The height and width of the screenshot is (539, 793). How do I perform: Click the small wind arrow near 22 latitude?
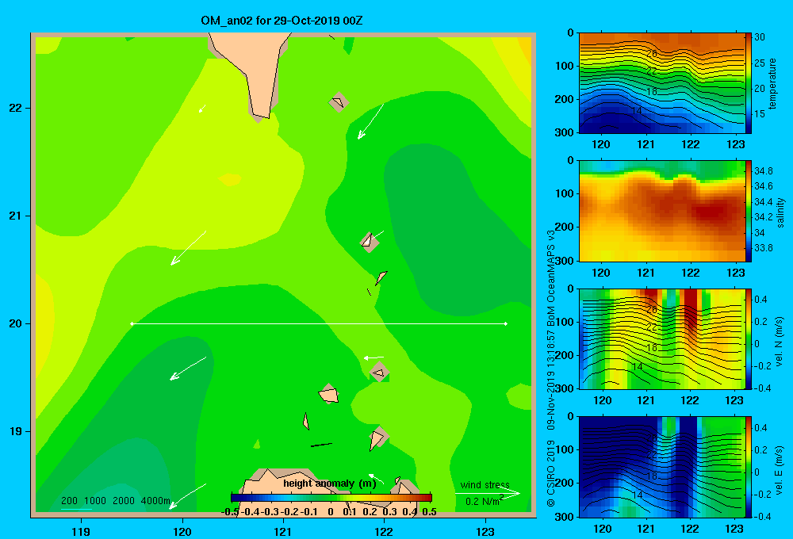[x=202, y=109]
